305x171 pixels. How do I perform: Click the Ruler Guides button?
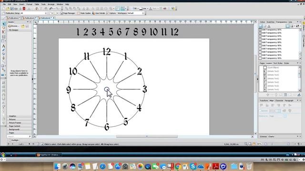pyautogui.click(x=84, y=13)
